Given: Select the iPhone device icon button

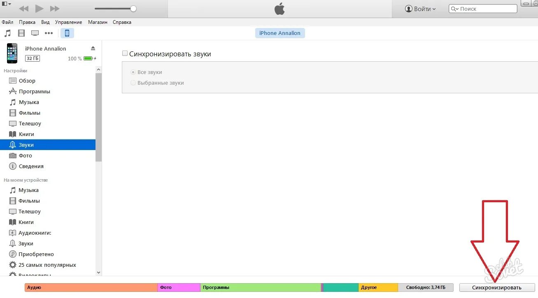Looking at the screenshot, I should click(x=67, y=33).
